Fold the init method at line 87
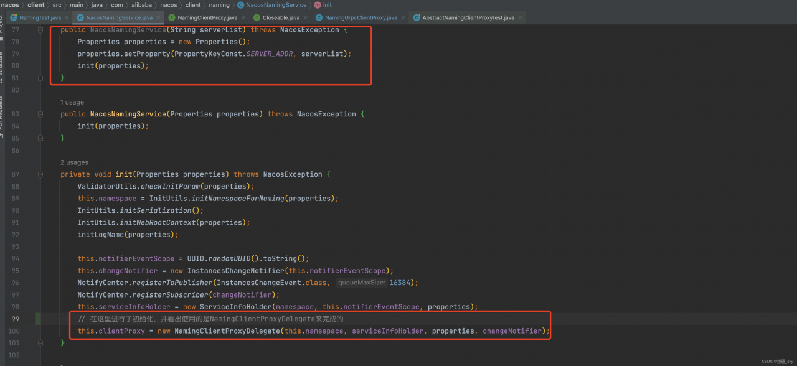 tap(40, 174)
